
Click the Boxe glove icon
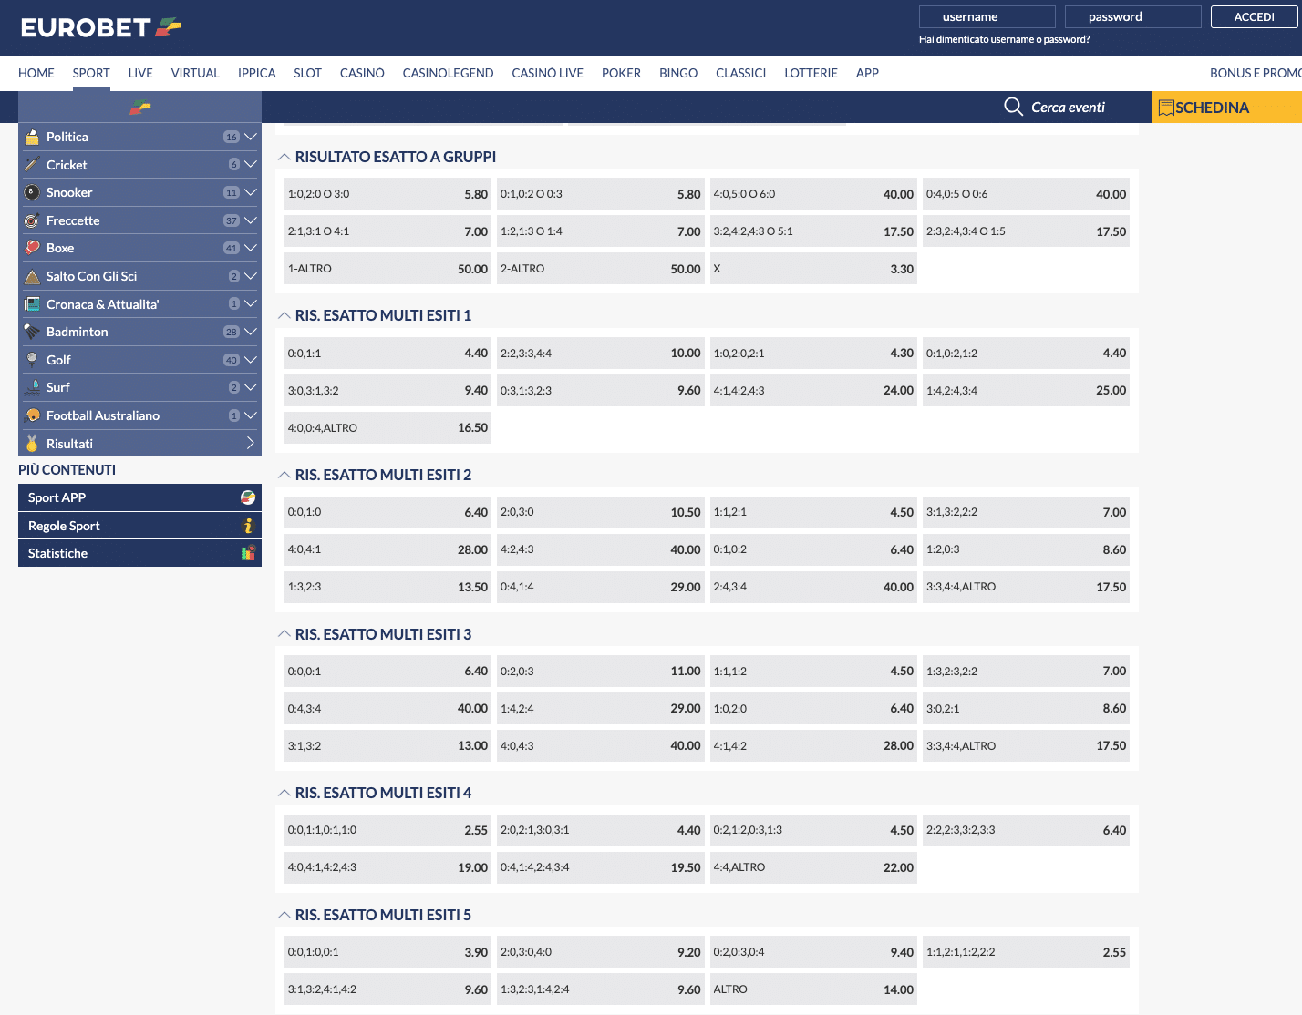(x=32, y=248)
